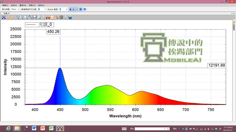Pause acquisition with the pause button
The height and width of the screenshot is (132, 236).
click(85, 9)
